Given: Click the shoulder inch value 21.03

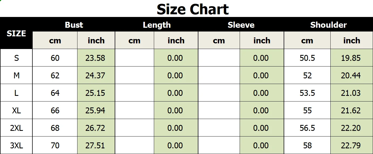Looking at the screenshot, I should pos(351,93).
